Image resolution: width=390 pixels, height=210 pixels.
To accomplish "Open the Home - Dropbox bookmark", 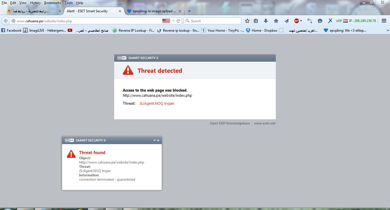I will [x=262, y=30].
